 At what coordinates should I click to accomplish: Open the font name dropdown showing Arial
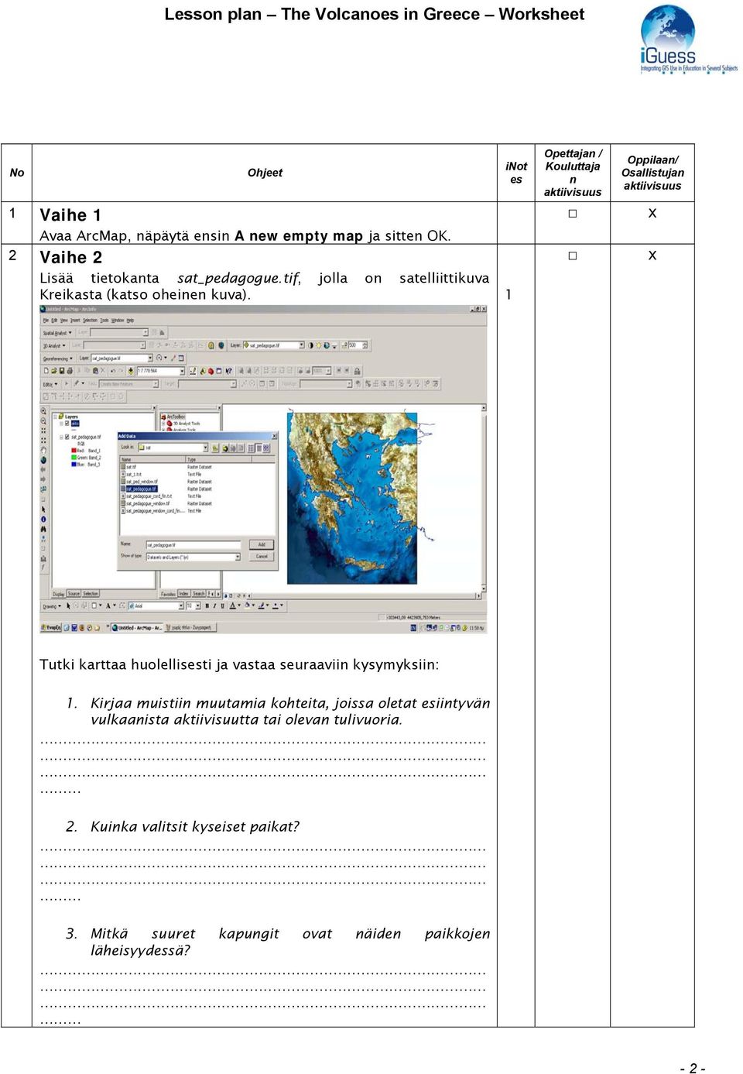click(180, 606)
